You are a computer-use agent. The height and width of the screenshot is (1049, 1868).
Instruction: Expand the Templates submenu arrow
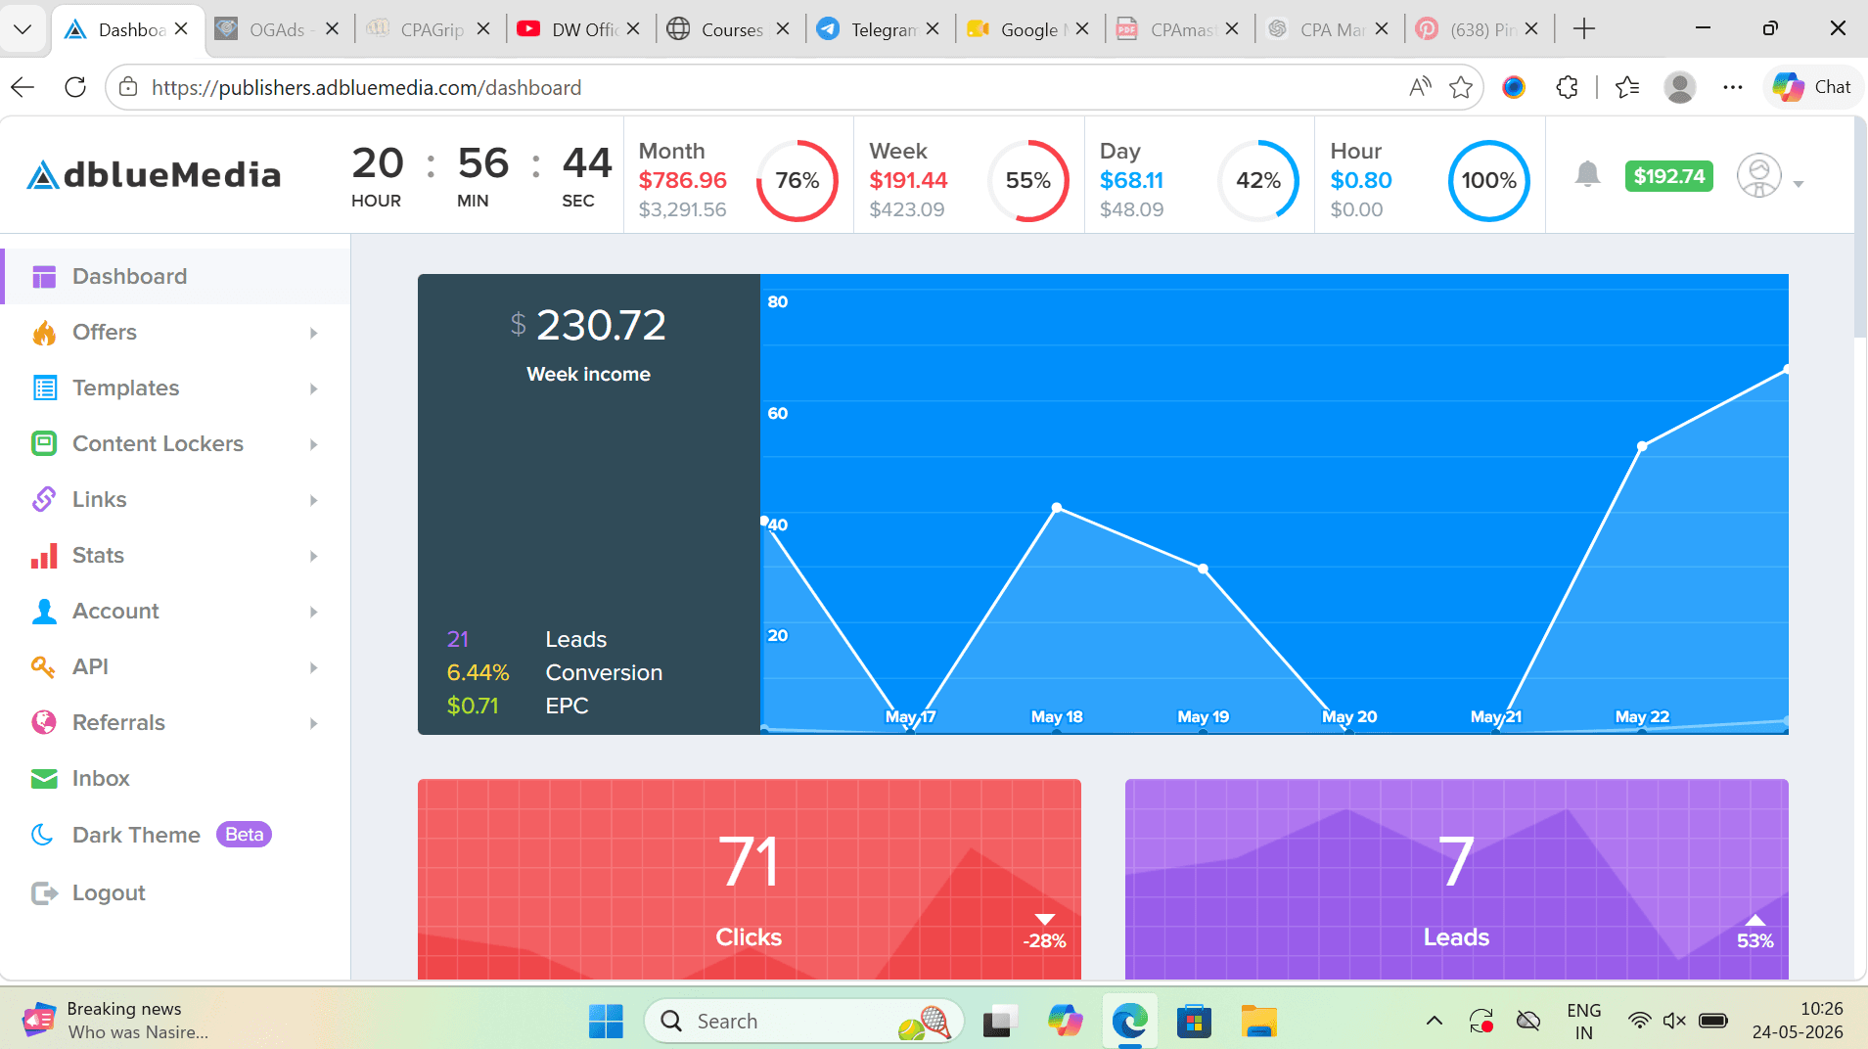click(x=314, y=389)
